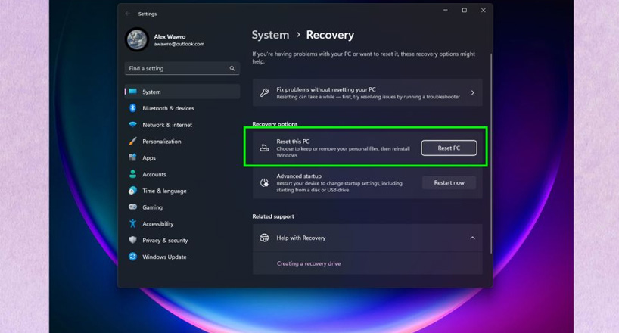Open Gaming label in sidebar

point(152,207)
